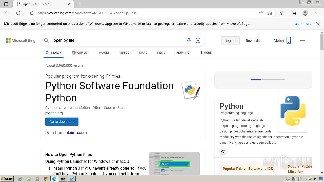The height and width of the screenshot is (182, 324).
Task: Click the volume speaker tray icon
Action: [288, 179]
